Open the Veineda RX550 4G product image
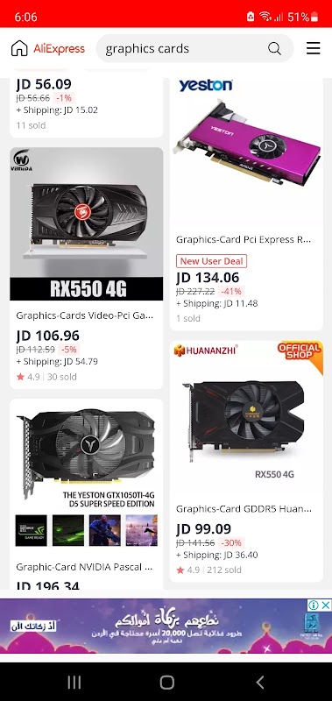Screen dimensions: 332x701 click(86, 224)
